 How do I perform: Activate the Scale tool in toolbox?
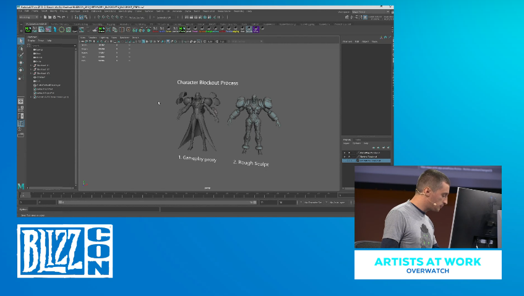click(20, 77)
